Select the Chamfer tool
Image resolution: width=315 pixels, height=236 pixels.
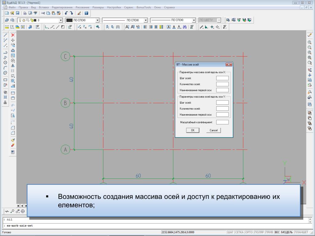click(13, 133)
